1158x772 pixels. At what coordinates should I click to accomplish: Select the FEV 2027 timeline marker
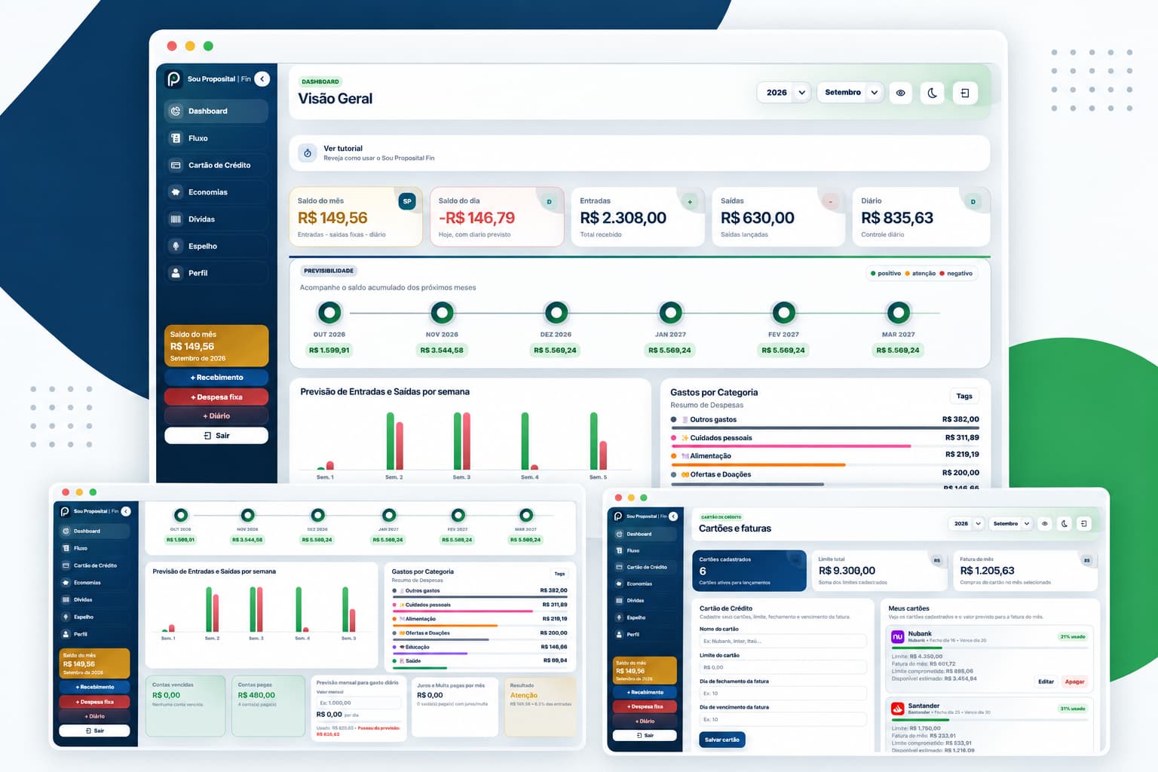[x=784, y=312]
